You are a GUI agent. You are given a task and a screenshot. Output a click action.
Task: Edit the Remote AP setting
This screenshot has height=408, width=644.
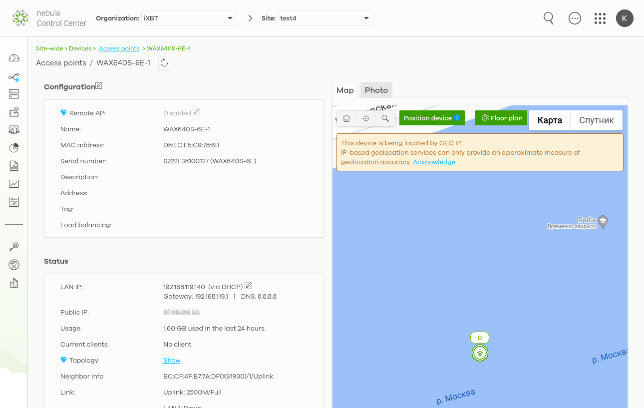(196, 112)
